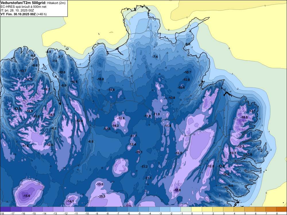Click the -7.7 temperature label
The width and height of the screenshot is (287, 215).
(60, 57)
